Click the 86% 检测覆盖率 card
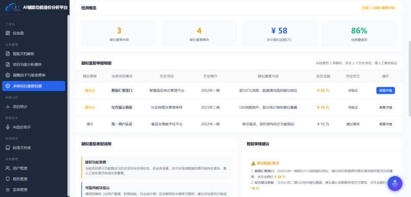Screen dimensions: 411x197 pos(359,34)
